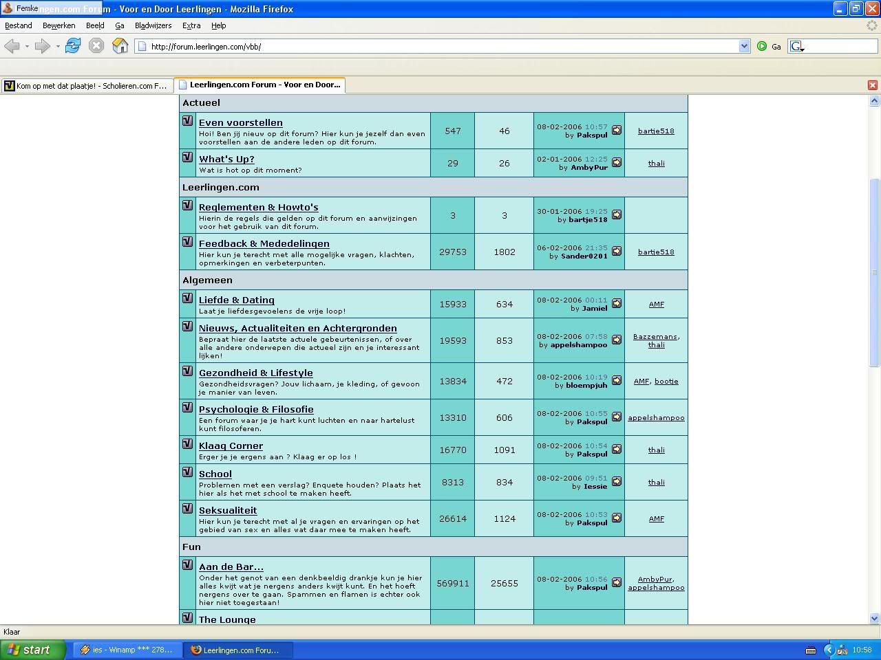Go to last post in Even voorstellen
Viewport: 881px width, 660px height.
tap(617, 130)
